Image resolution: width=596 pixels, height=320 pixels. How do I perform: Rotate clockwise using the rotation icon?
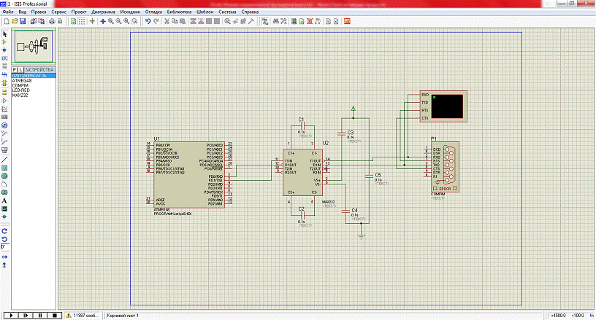pos(4,230)
